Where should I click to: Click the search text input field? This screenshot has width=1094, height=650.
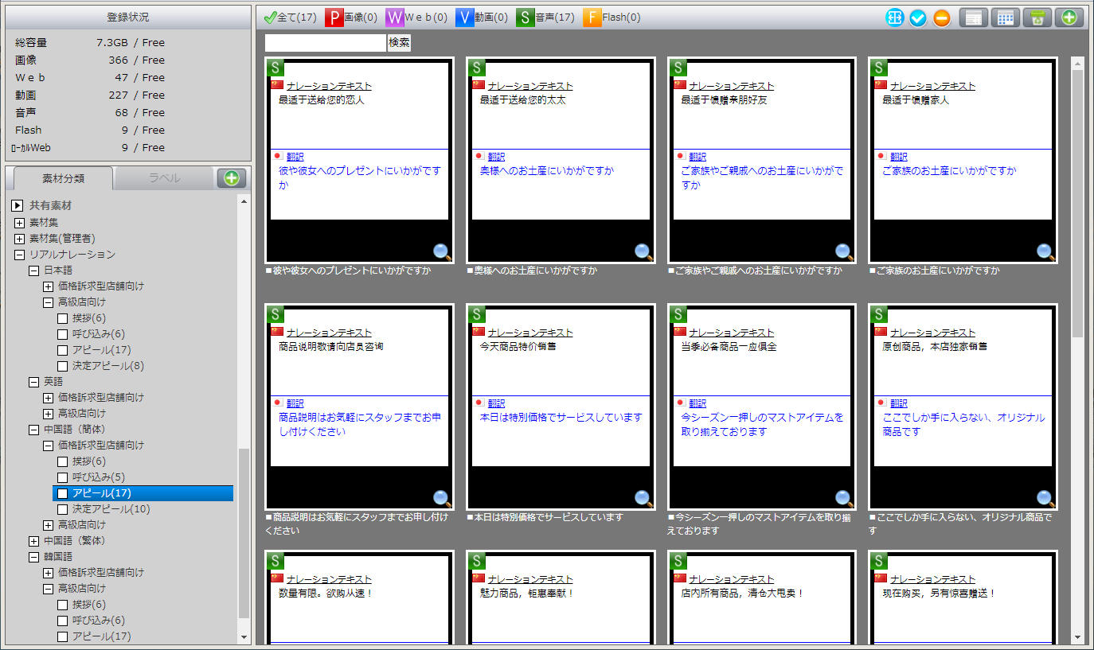click(x=326, y=43)
